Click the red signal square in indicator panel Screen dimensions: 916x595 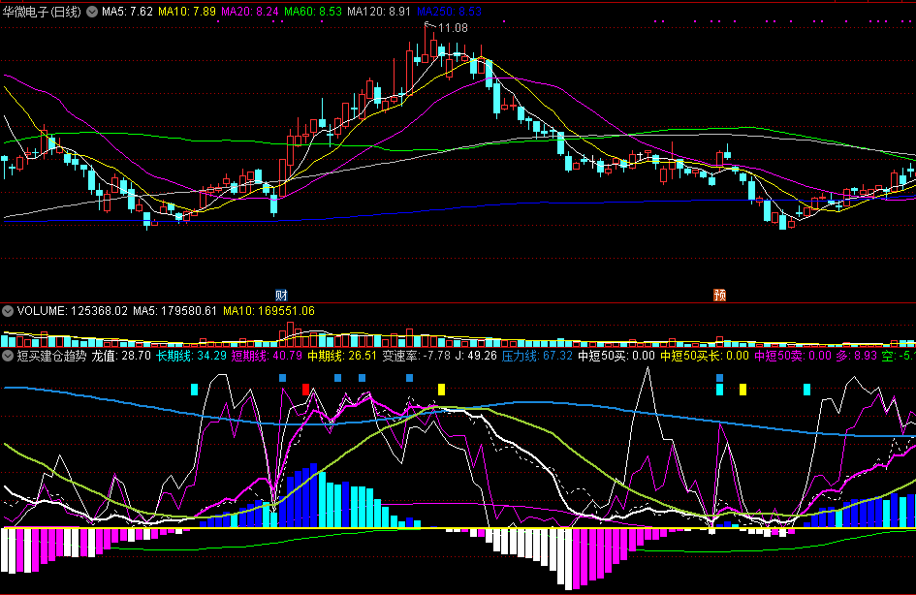tap(305, 390)
